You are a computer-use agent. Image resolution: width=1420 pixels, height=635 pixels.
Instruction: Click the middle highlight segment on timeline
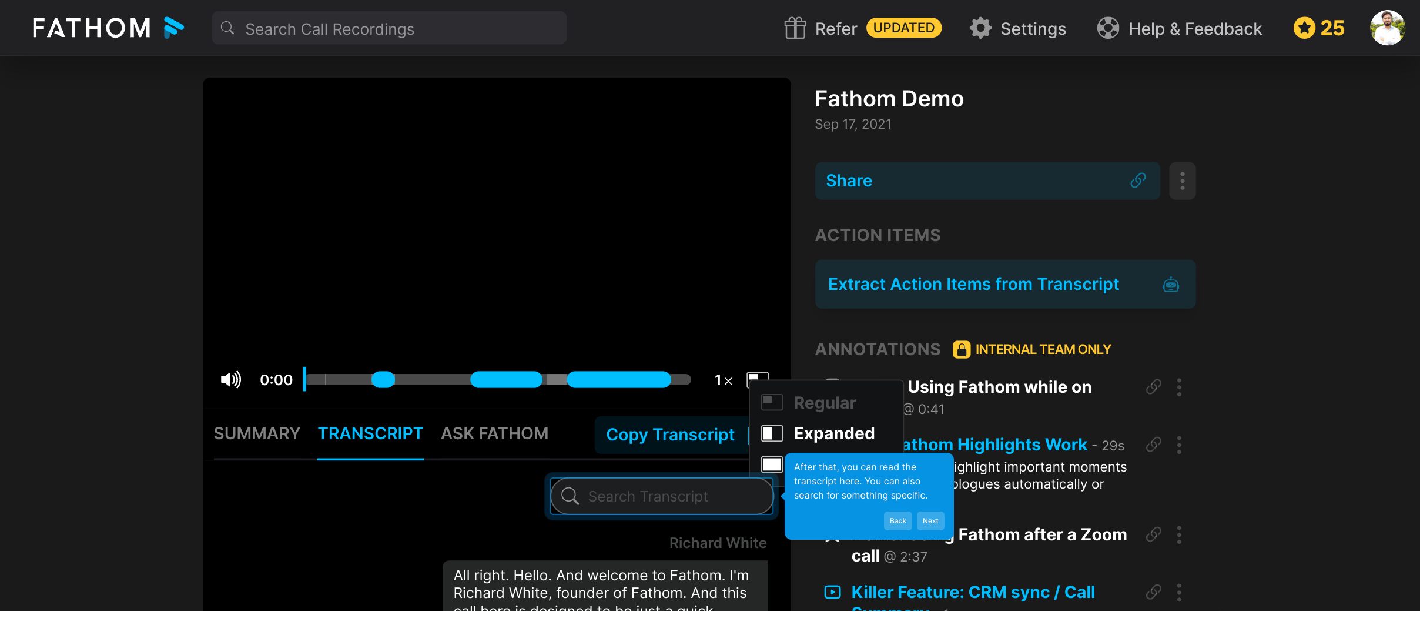coord(506,380)
